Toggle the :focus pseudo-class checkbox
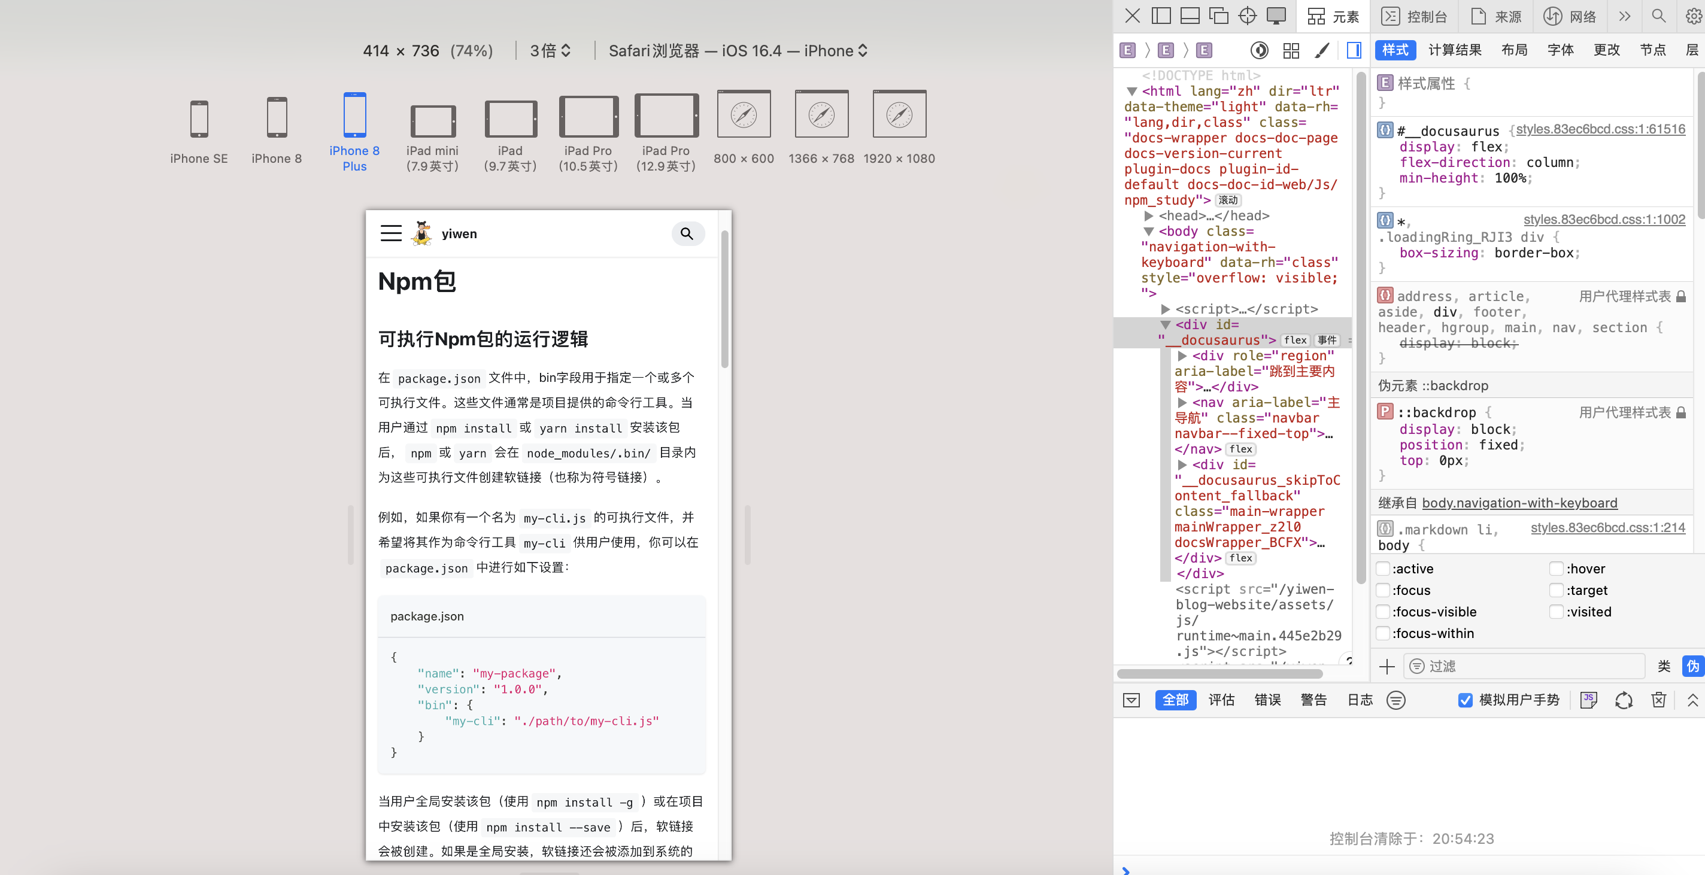1705x875 pixels. pyautogui.click(x=1383, y=590)
